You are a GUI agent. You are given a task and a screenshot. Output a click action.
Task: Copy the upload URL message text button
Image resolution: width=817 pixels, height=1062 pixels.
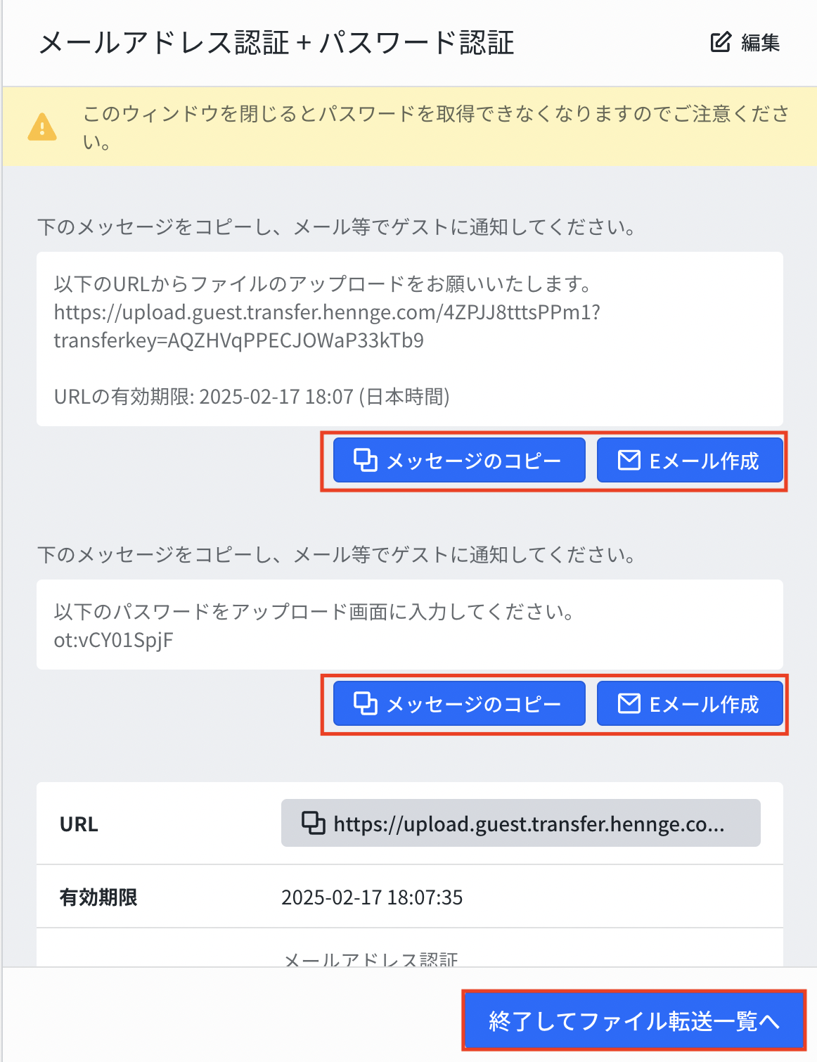[x=459, y=460]
